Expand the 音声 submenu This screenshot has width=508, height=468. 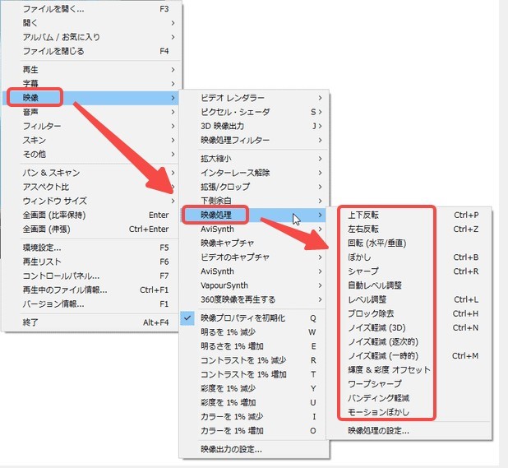[x=90, y=112]
